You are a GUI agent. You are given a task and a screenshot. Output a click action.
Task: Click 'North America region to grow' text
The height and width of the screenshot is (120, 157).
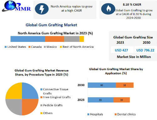(x=71, y=7)
